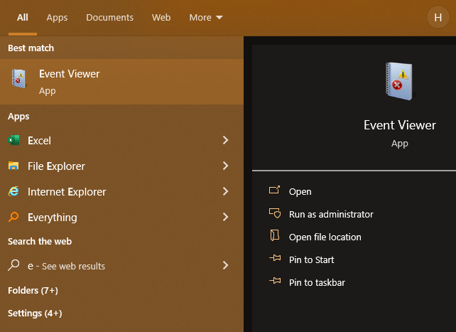Select the Web search tab
The width and height of the screenshot is (456, 332).
pos(161,18)
